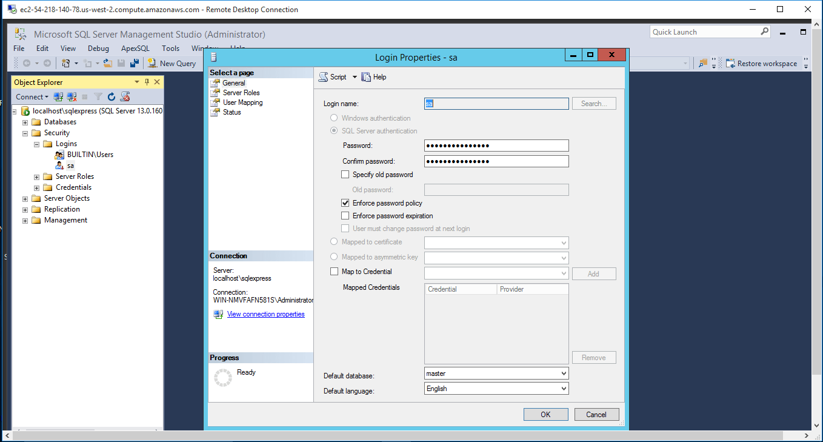Open the View connection properties link
The width and height of the screenshot is (823, 442).
click(265, 314)
